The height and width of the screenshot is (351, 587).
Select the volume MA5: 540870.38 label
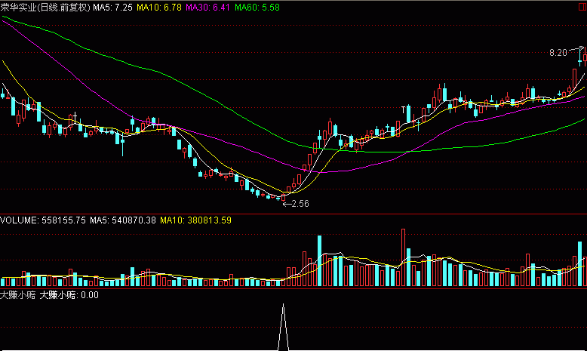point(123,220)
